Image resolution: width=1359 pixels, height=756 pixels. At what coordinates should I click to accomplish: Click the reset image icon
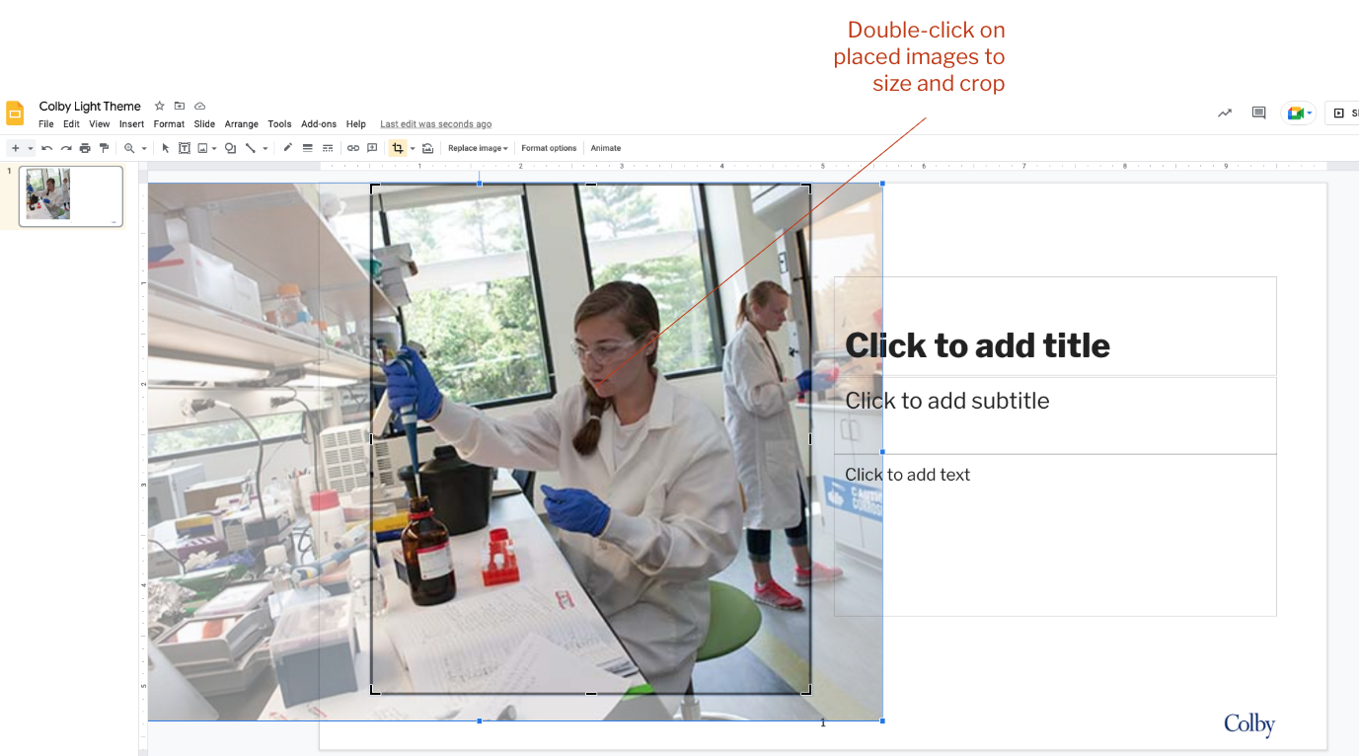pos(427,148)
